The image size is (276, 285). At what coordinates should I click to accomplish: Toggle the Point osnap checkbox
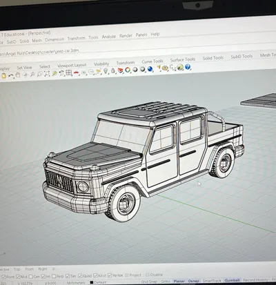click(3, 277)
